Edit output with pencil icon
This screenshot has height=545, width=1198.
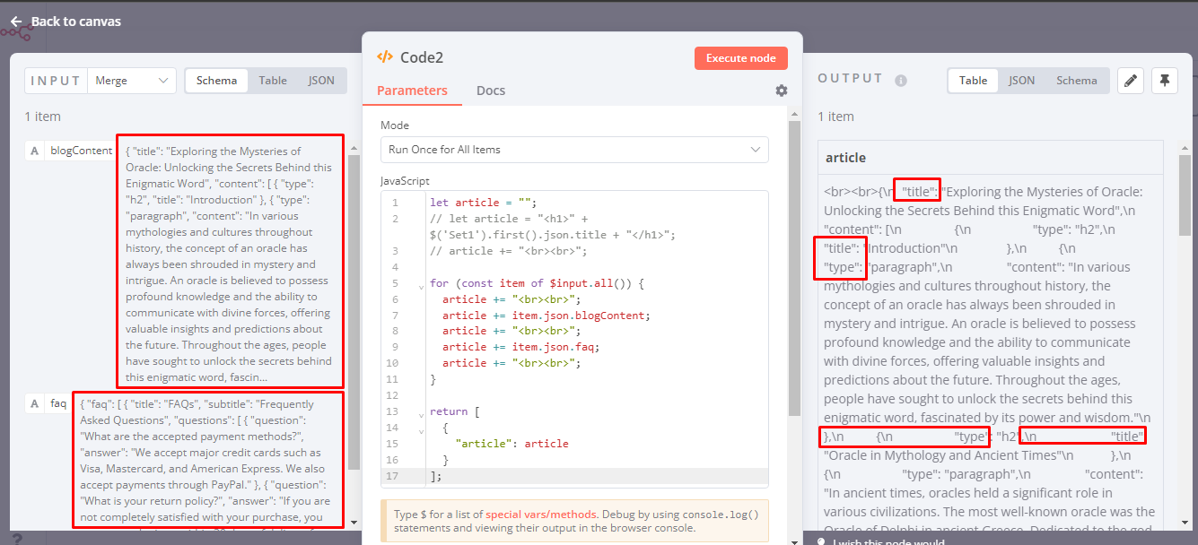click(x=1131, y=81)
